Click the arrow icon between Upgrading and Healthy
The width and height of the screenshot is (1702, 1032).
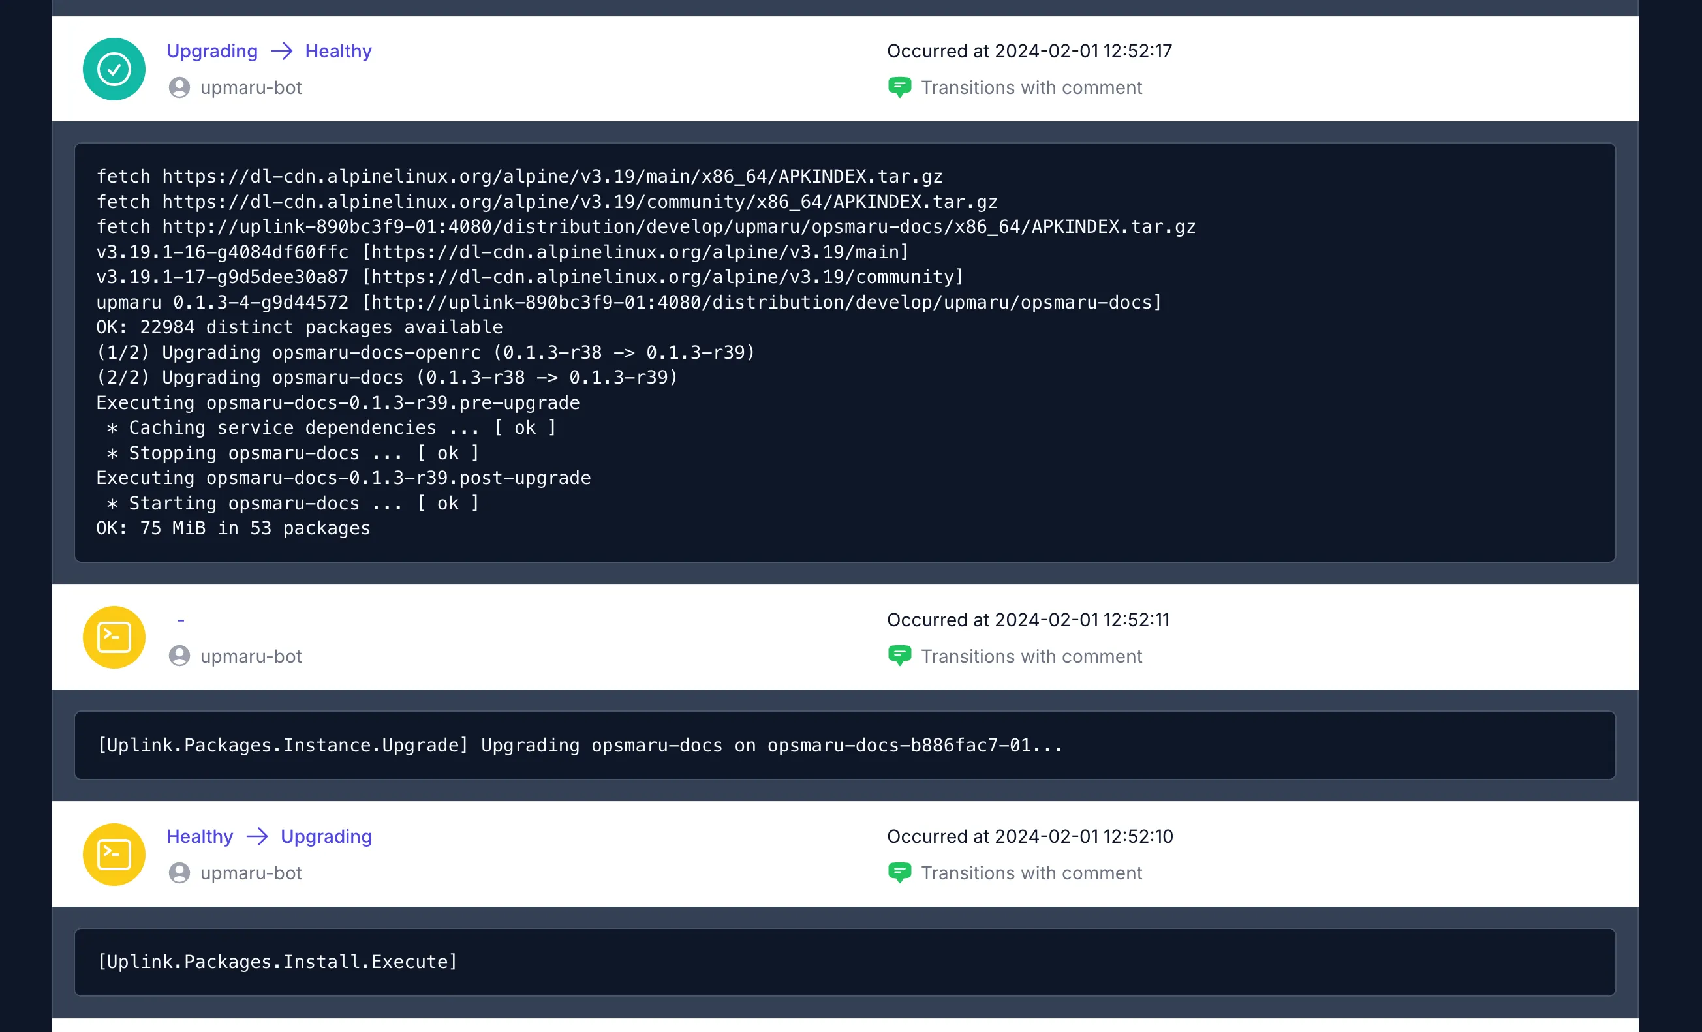click(x=282, y=51)
